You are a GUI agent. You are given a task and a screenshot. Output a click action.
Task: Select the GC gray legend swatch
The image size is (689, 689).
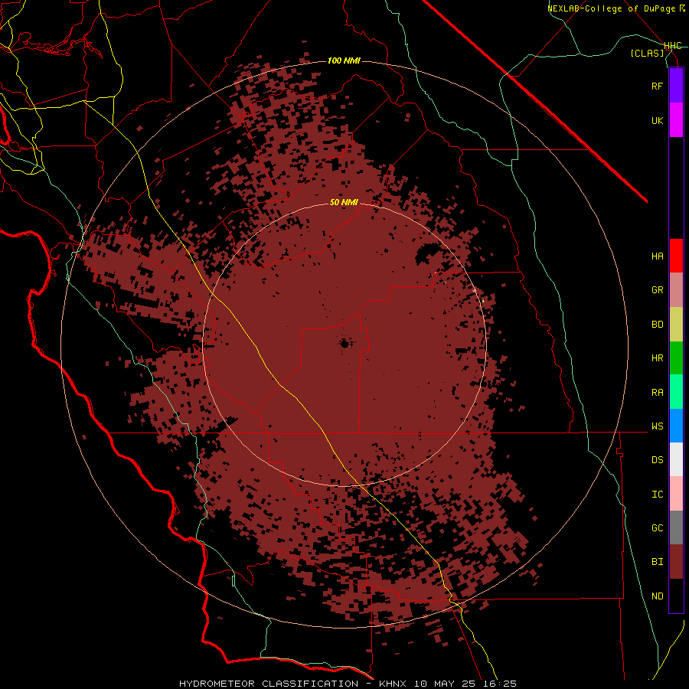coord(676,527)
